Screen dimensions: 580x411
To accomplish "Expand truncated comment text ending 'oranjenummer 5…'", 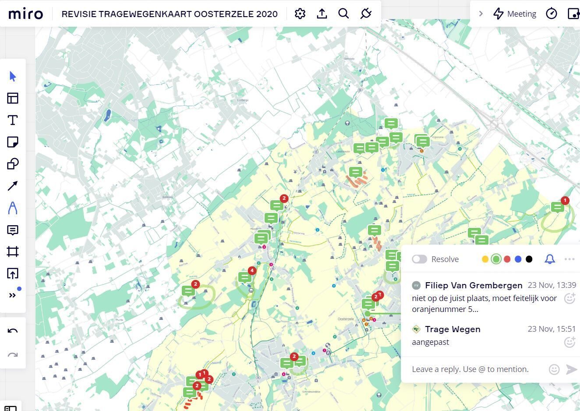I will [x=445, y=309].
